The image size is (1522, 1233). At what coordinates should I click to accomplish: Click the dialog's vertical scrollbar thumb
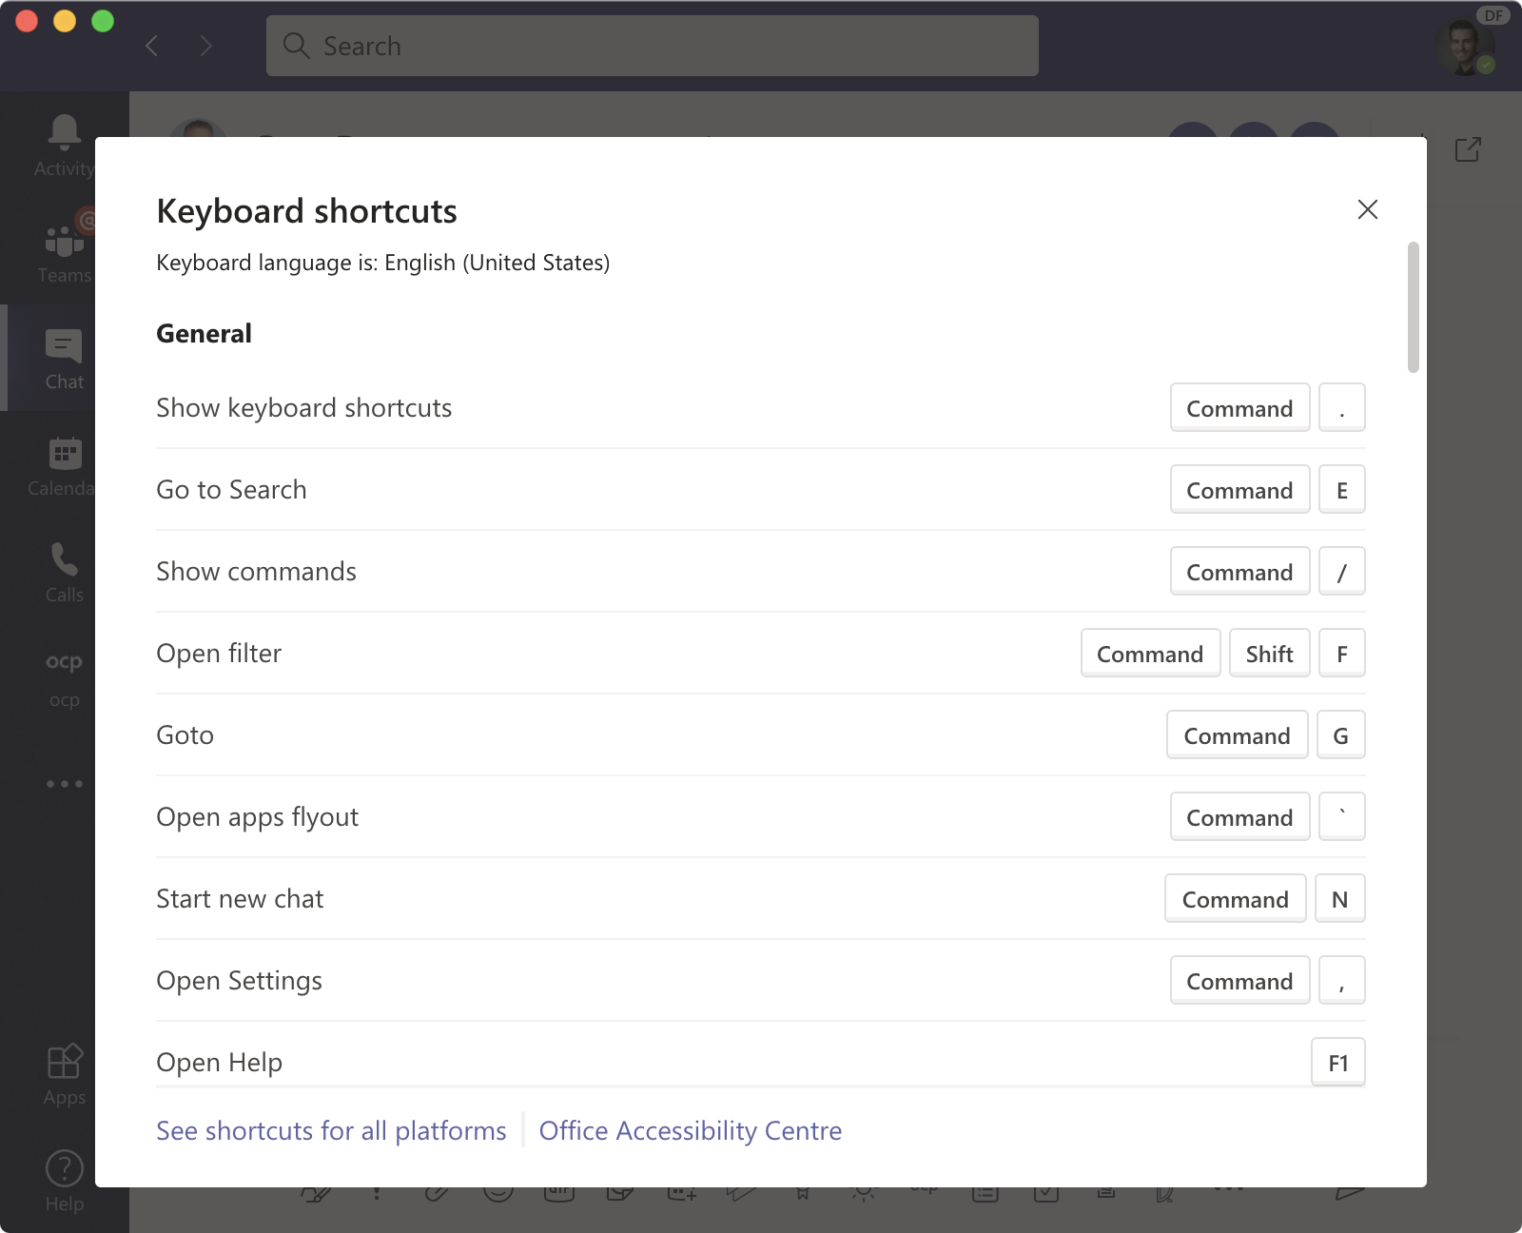pyautogui.click(x=1414, y=307)
